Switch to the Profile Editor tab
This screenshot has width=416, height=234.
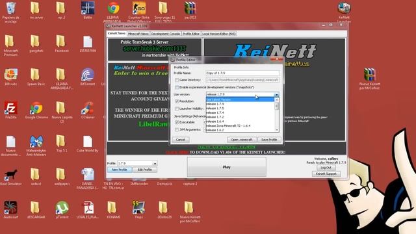190,34
